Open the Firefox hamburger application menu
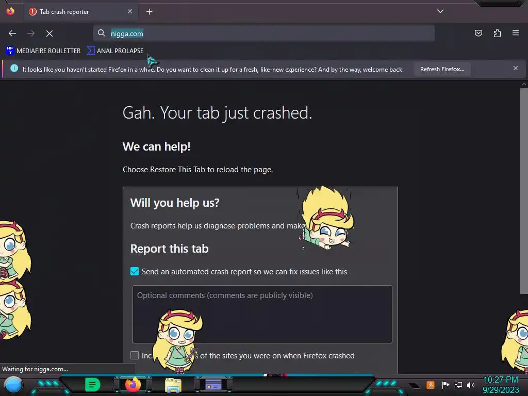Screen dimensions: 528x396 pos(516,33)
